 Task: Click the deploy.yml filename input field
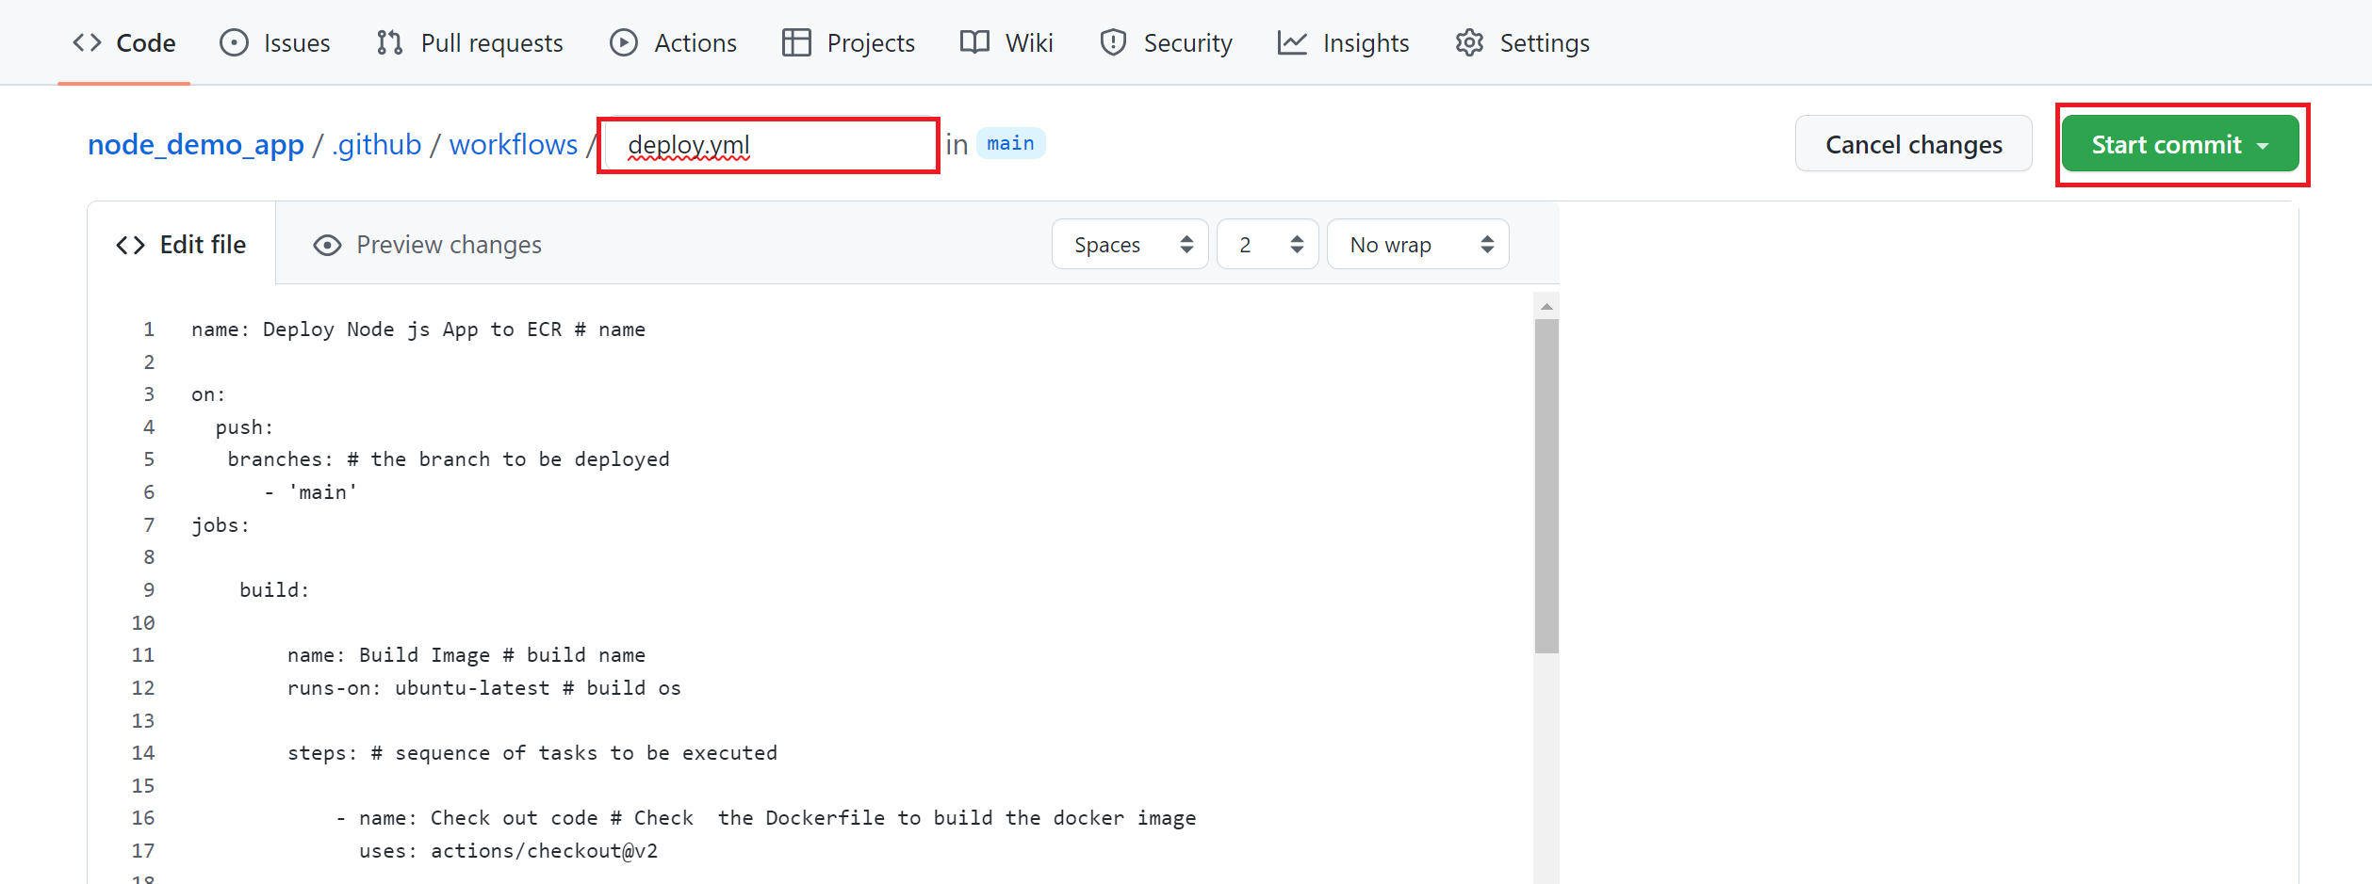(769, 145)
